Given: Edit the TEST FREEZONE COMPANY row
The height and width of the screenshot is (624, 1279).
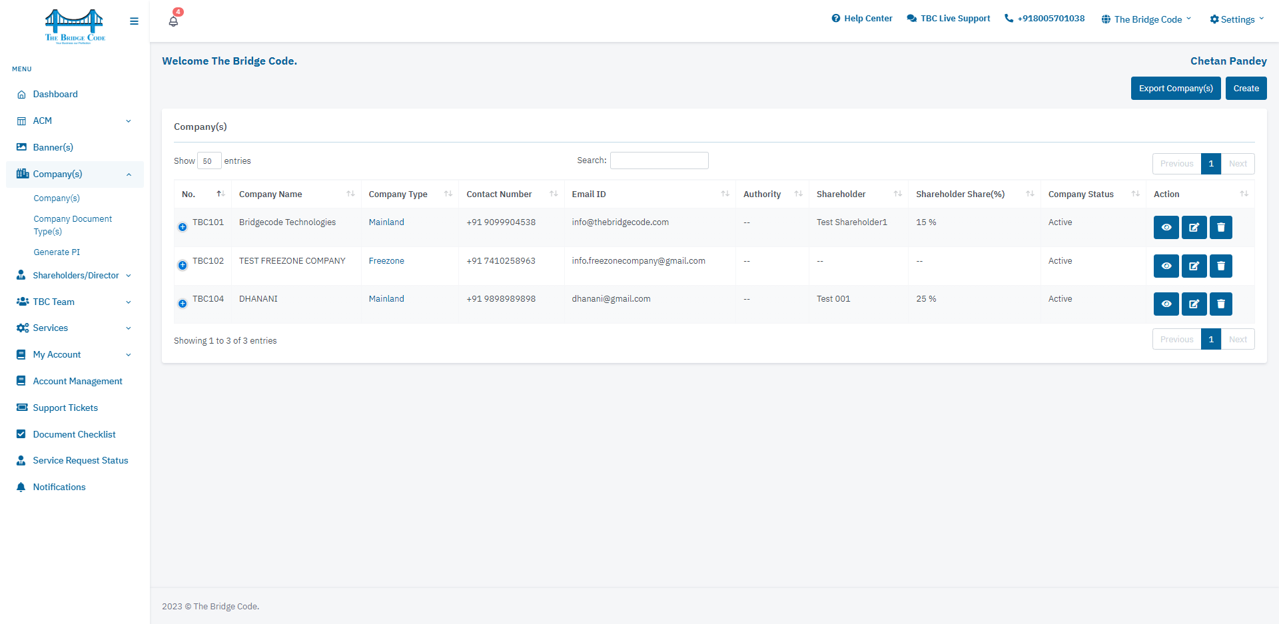Looking at the screenshot, I should tap(1194, 266).
